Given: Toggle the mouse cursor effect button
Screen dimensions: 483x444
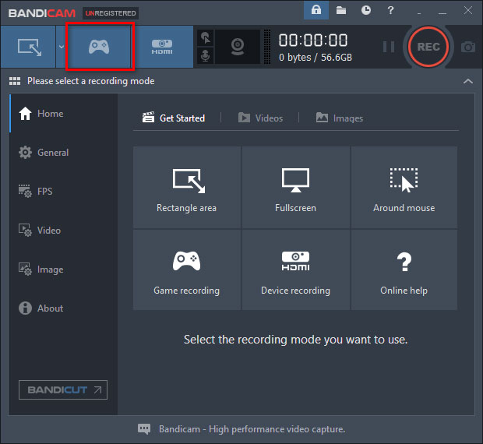Looking at the screenshot, I should (x=205, y=37).
